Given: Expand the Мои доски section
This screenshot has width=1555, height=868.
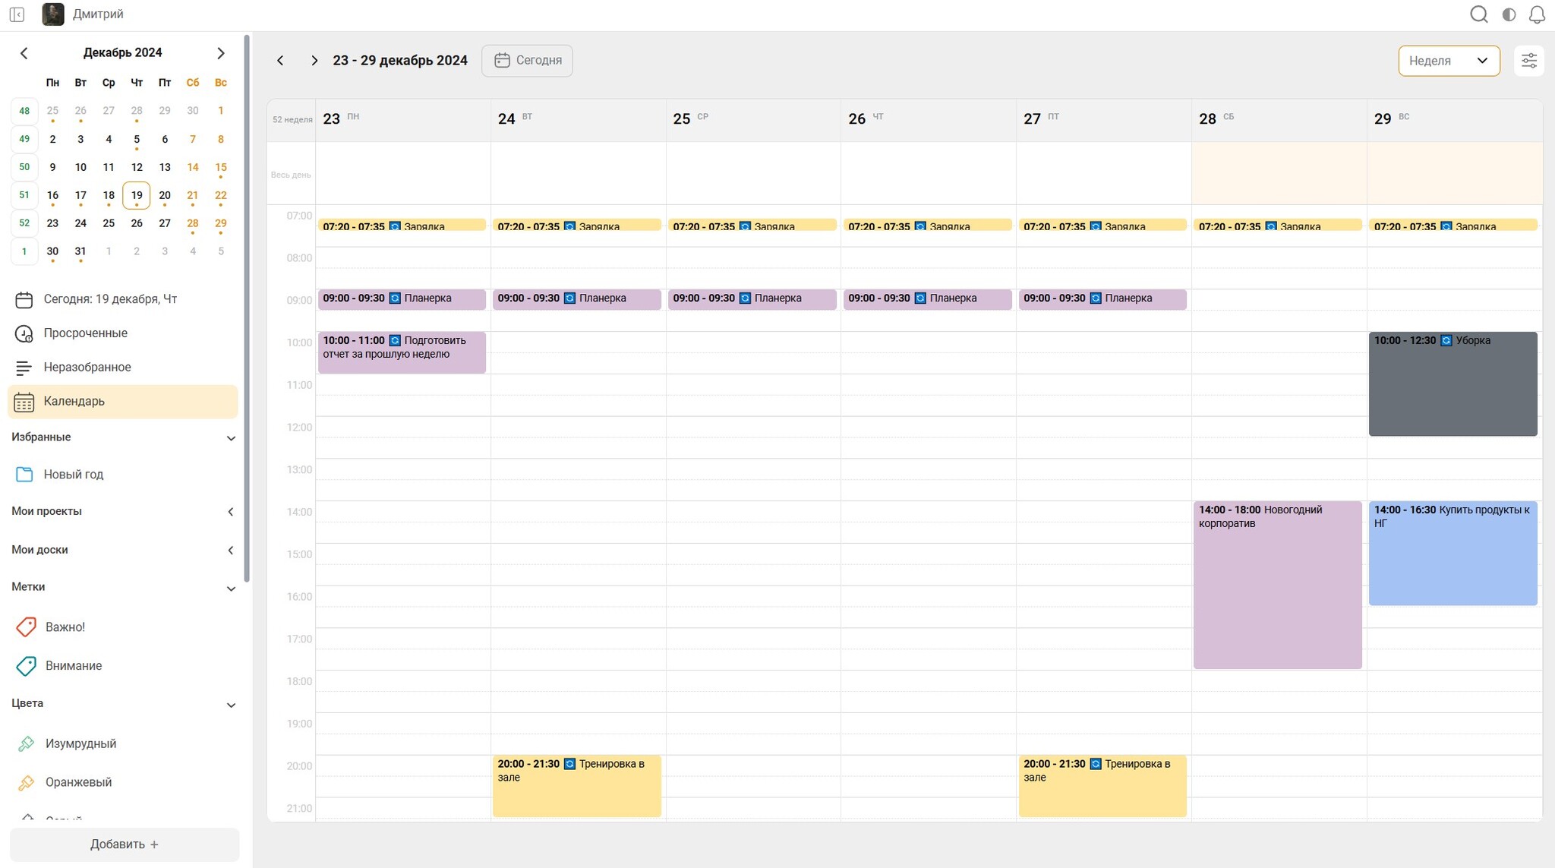Looking at the screenshot, I should pos(231,551).
